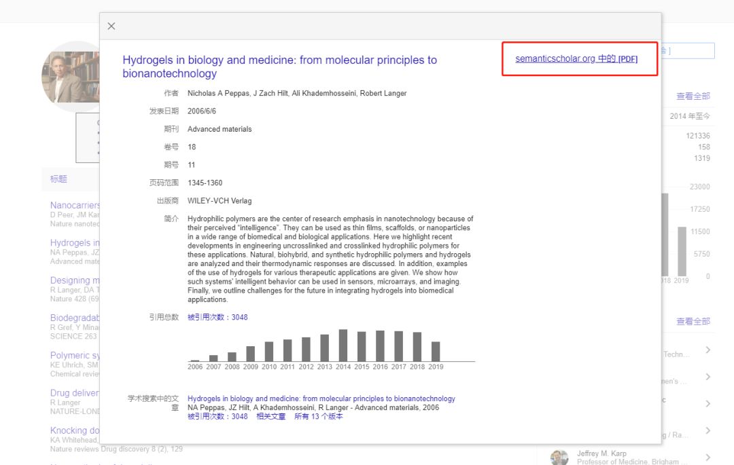734x465 pixels.
Task: Expand chevron next to Jeffrey M. Karp
Action: [x=707, y=457]
